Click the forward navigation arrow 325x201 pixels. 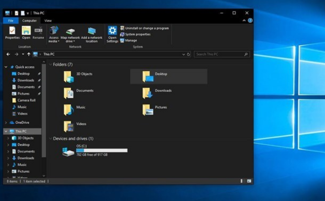coord(16,54)
